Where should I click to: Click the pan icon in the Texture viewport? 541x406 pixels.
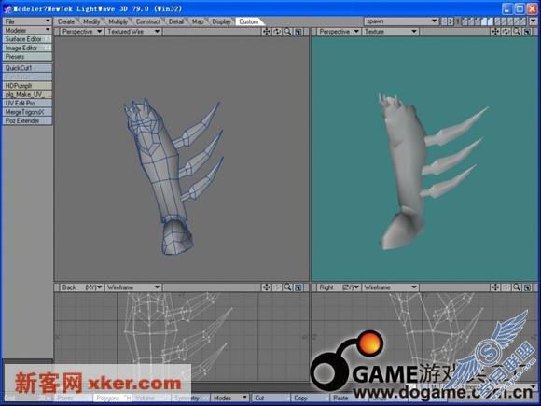[x=495, y=32]
